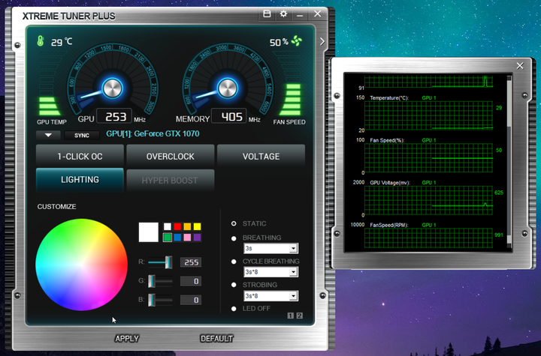Click the large white color preview box

pos(148,232)
